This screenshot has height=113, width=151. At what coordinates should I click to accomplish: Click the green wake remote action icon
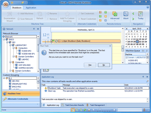[x=106, y=12]
